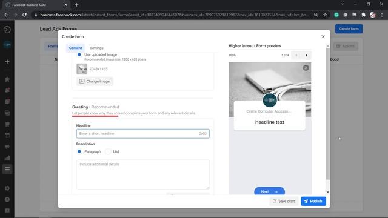Click the Change image button
388x218 pixels.
click(95, 81)
